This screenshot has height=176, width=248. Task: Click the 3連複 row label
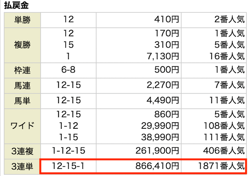click(22, 151)
